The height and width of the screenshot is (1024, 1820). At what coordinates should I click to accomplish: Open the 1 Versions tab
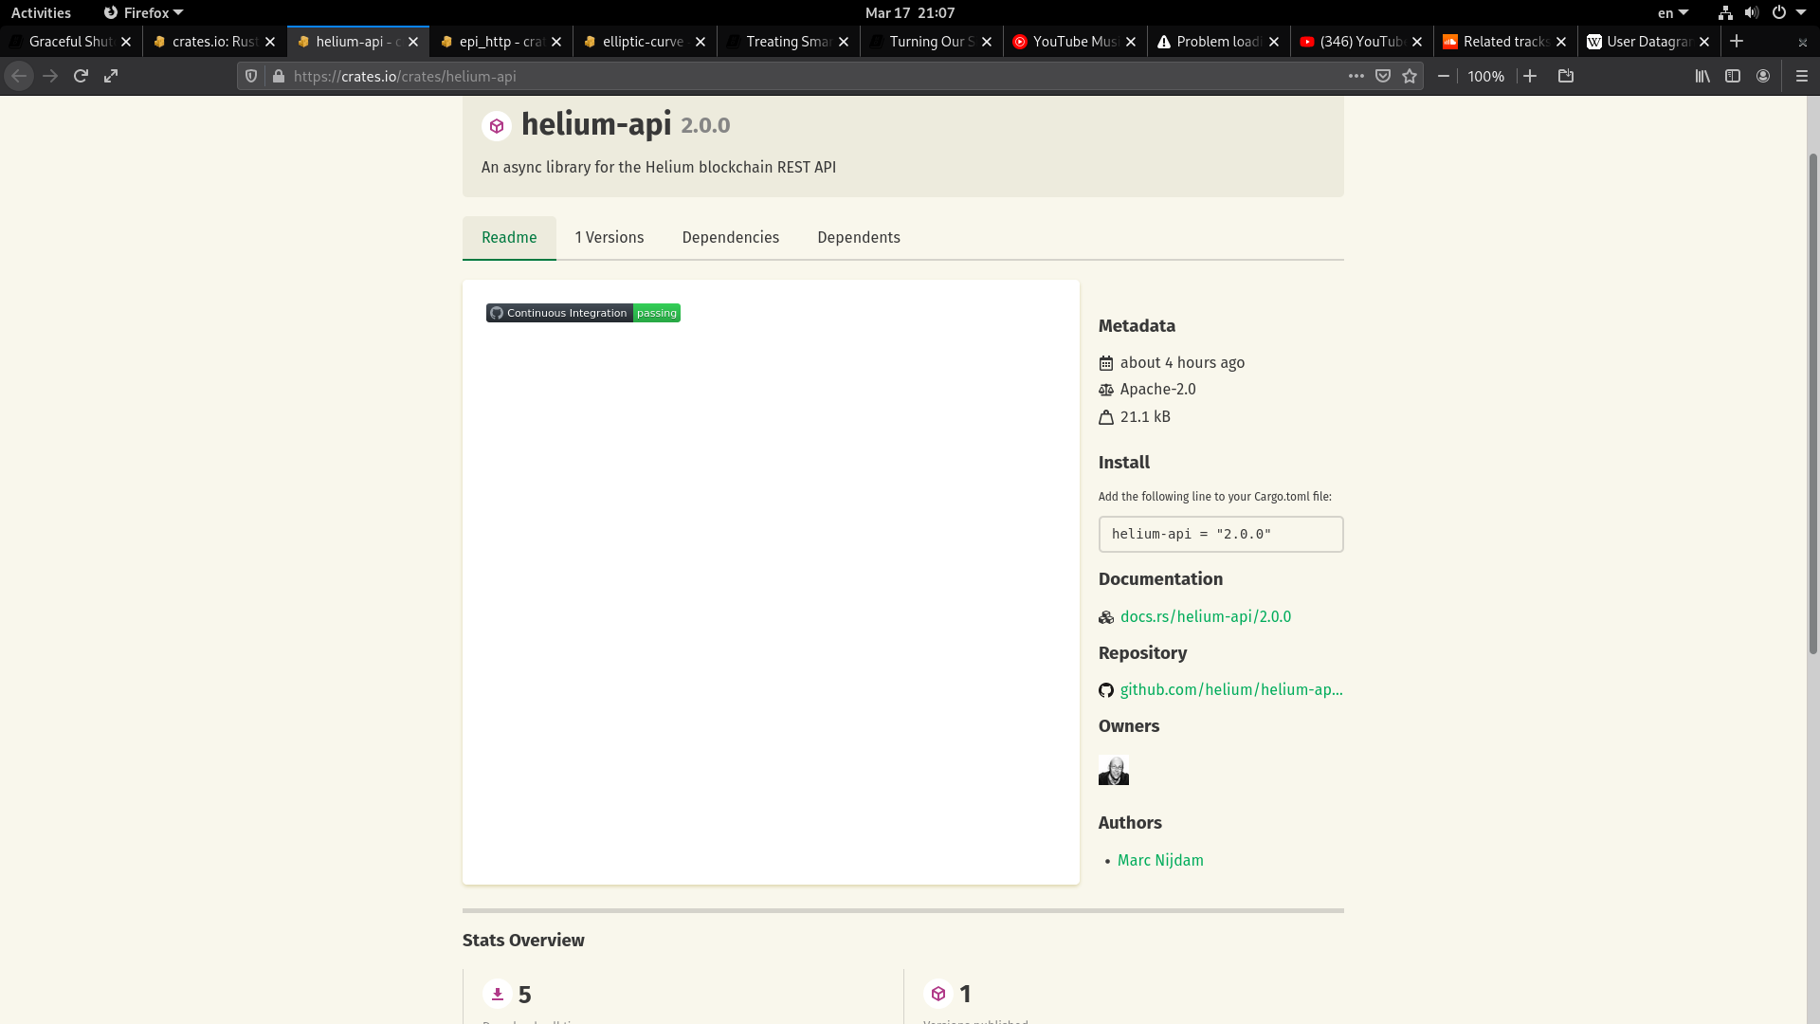pos(610,237)
